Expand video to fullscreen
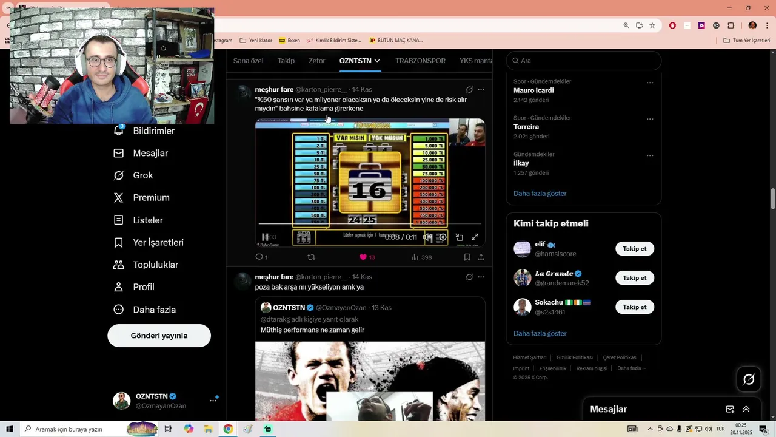Viewport: 776px width, 437px height. 475,237
